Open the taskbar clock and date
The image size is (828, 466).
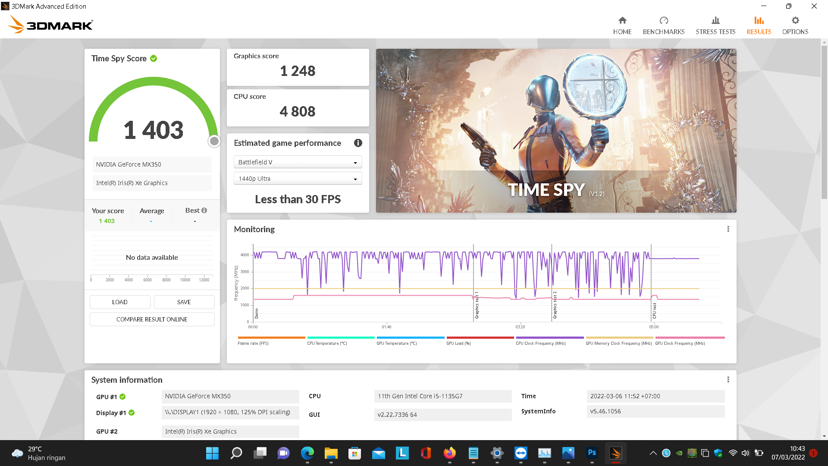tap(788, 453)
